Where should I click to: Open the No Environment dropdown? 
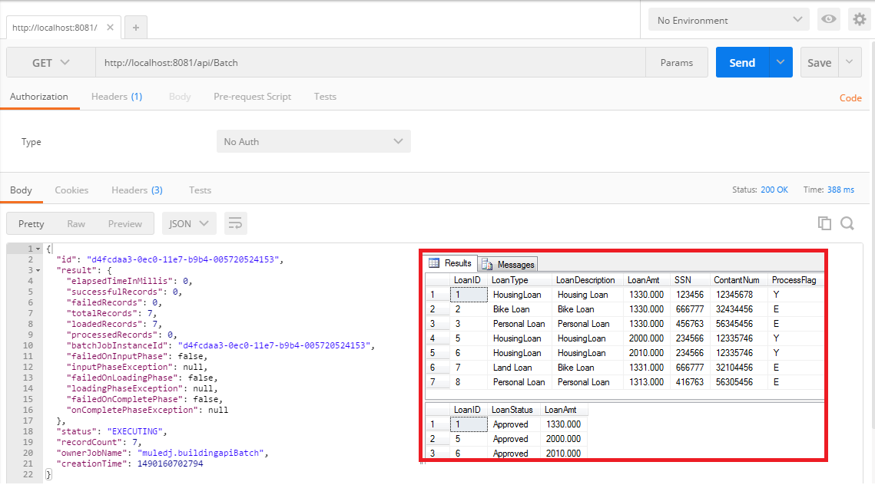(727, 19)
